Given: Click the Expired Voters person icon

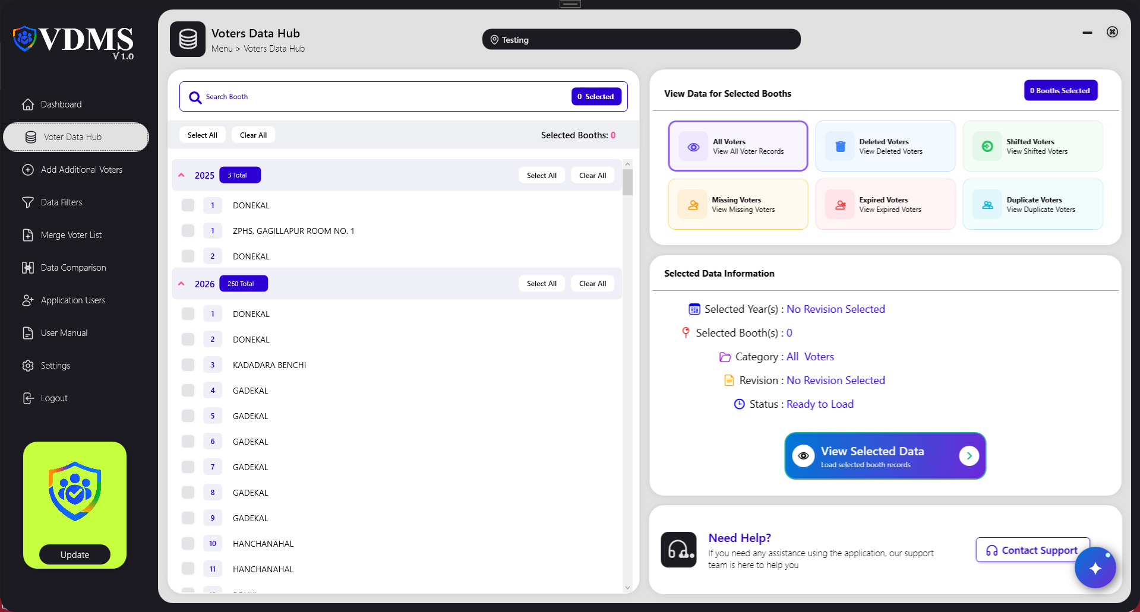Looking at the screenshot, I should pos(840,205).
